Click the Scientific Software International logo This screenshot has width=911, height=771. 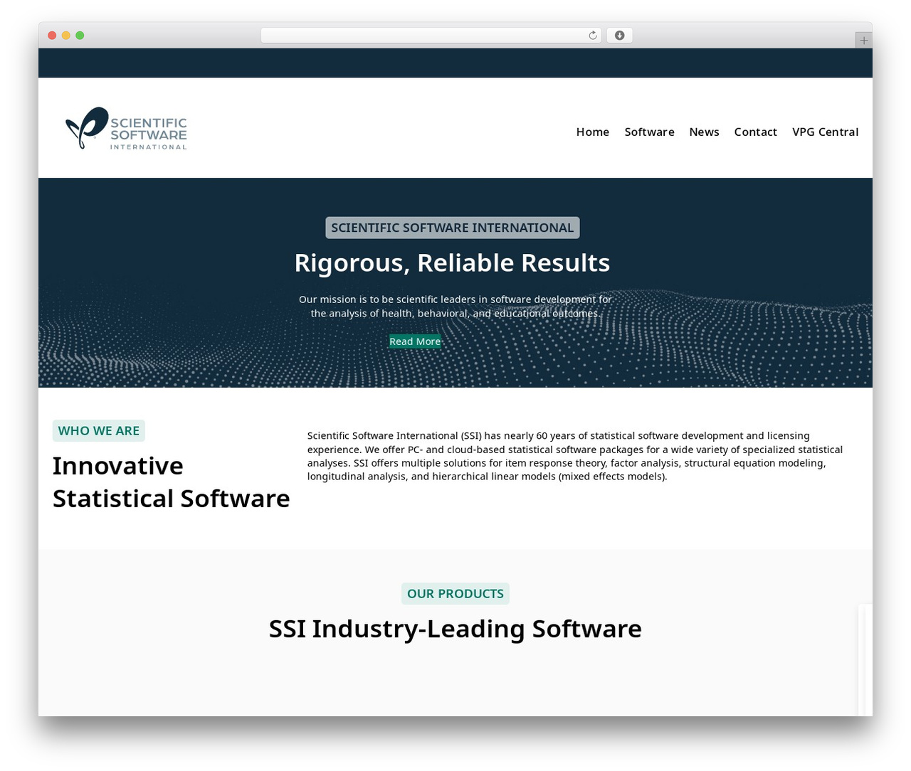[x=126, y=128]
